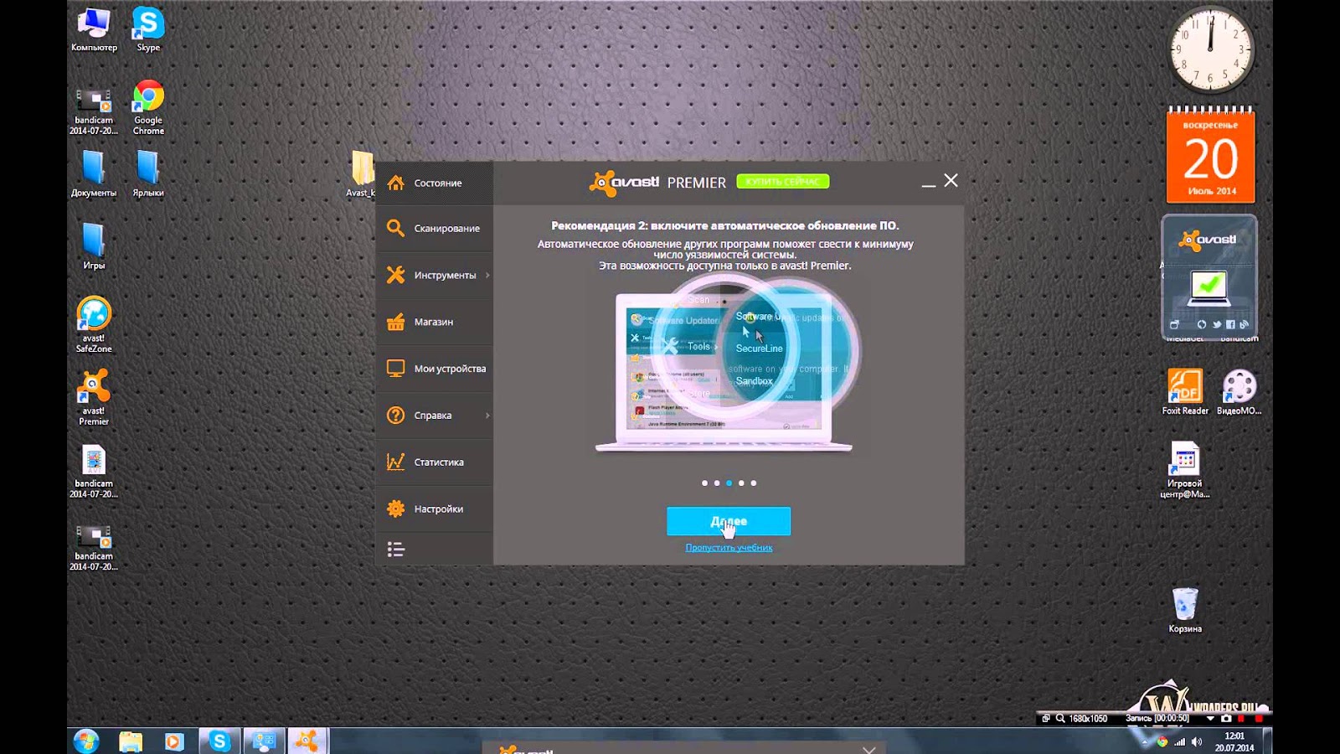Click the volume speaker tray icon
This screenshot has width=1340, height=754.
tap(1197, 741)
